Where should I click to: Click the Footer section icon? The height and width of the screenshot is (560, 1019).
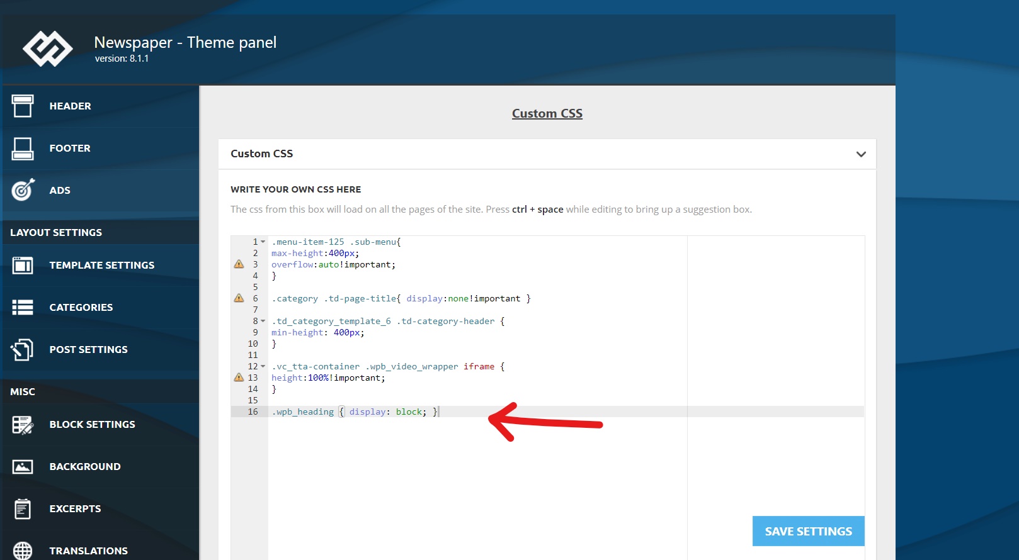[x=23, y=148]
